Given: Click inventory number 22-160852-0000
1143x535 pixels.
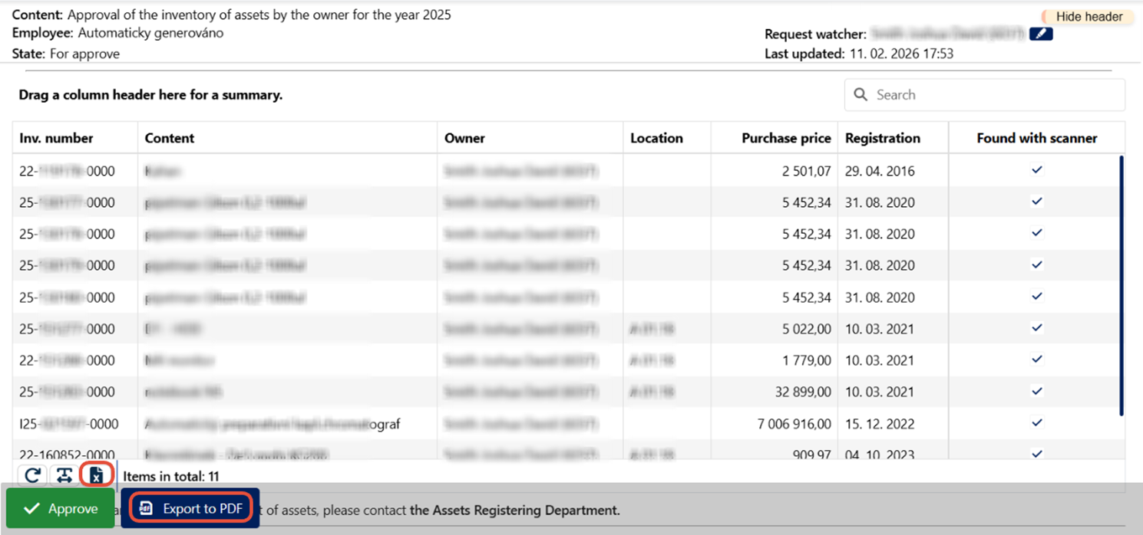Looking at the screenshot, I should coord(67,455).
